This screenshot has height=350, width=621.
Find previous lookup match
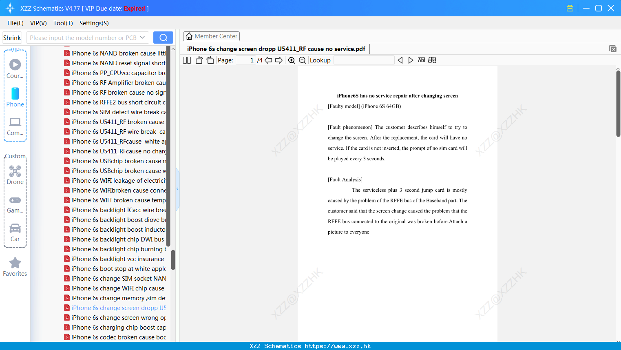(400, 60)
